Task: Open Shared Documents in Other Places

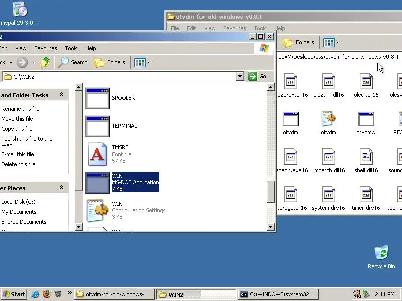Action: (x=24, y=222)
